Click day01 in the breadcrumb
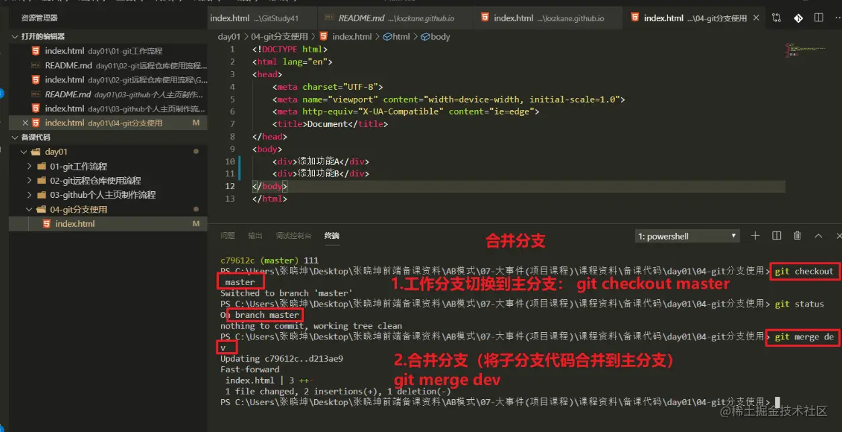Image resolution: width=842 pixels, height=432 pixels. 229,37
